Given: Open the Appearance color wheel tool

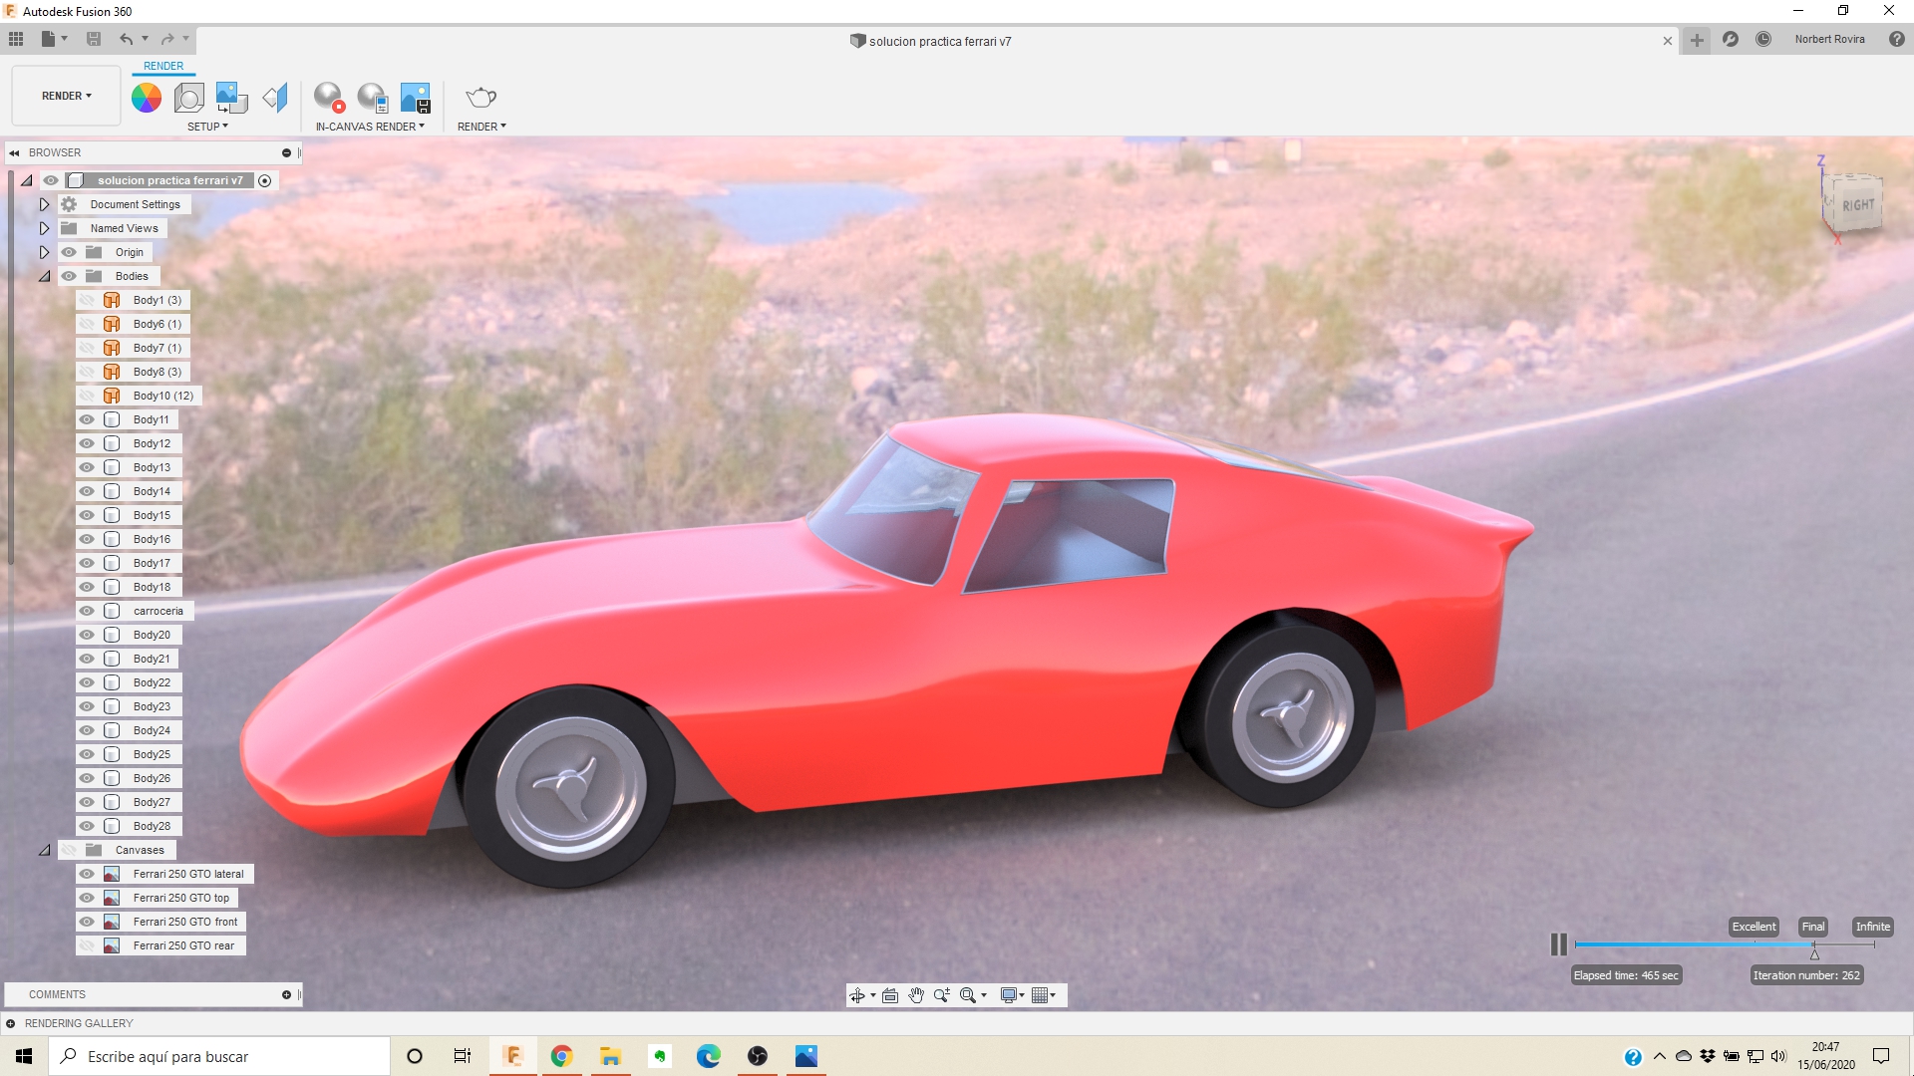Looking at the screenshot, I should pyautogui.click(x=147, y=98).
